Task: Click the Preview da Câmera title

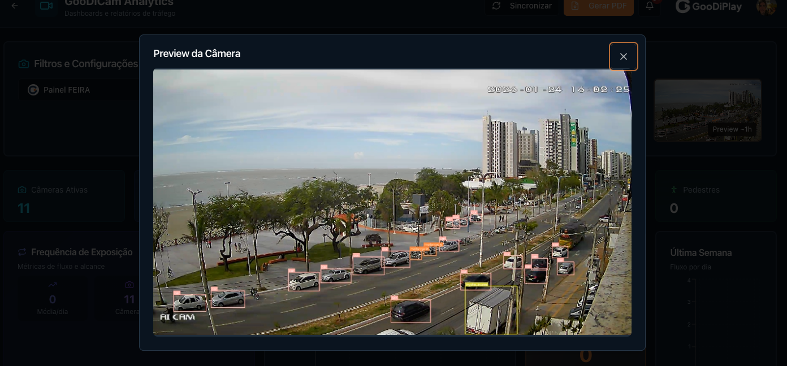Action: point(197,54)
